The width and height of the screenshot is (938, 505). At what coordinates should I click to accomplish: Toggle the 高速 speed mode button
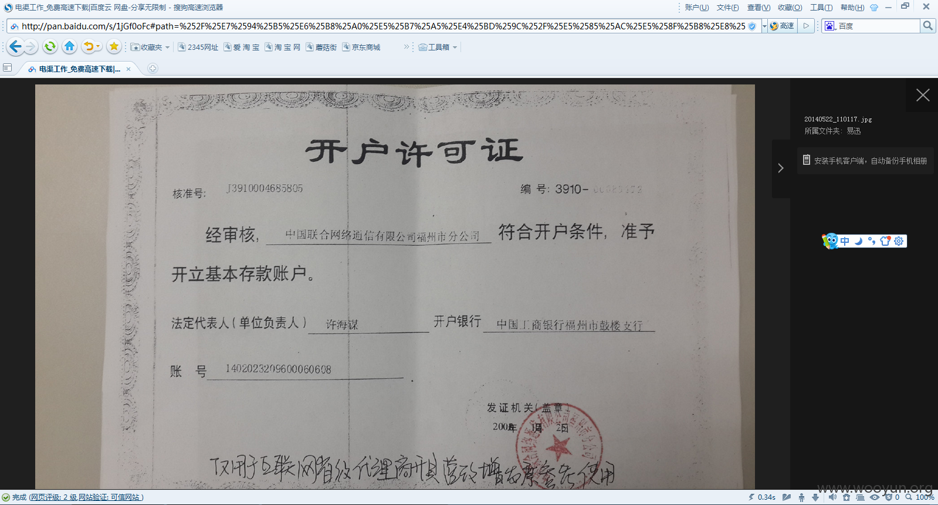coord(782,26)
